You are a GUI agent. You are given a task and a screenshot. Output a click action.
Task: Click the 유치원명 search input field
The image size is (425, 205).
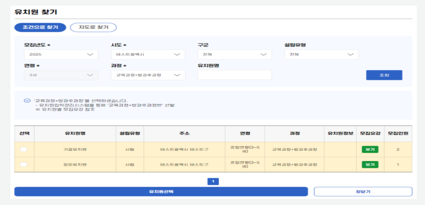click(x=235, y=75)
